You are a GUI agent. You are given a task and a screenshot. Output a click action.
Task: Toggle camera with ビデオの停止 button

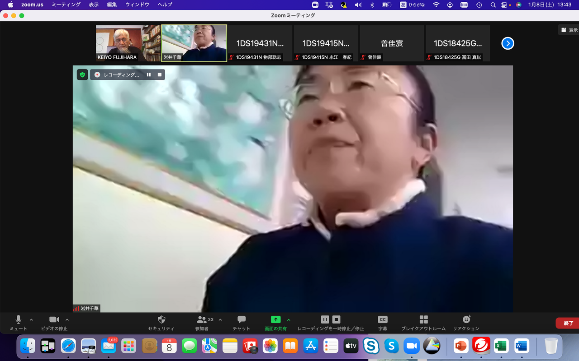click(54, 323)
